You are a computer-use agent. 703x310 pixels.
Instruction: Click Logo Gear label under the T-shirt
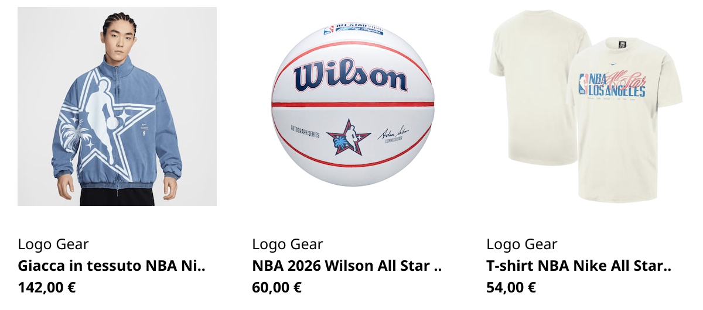pos(522,244)
